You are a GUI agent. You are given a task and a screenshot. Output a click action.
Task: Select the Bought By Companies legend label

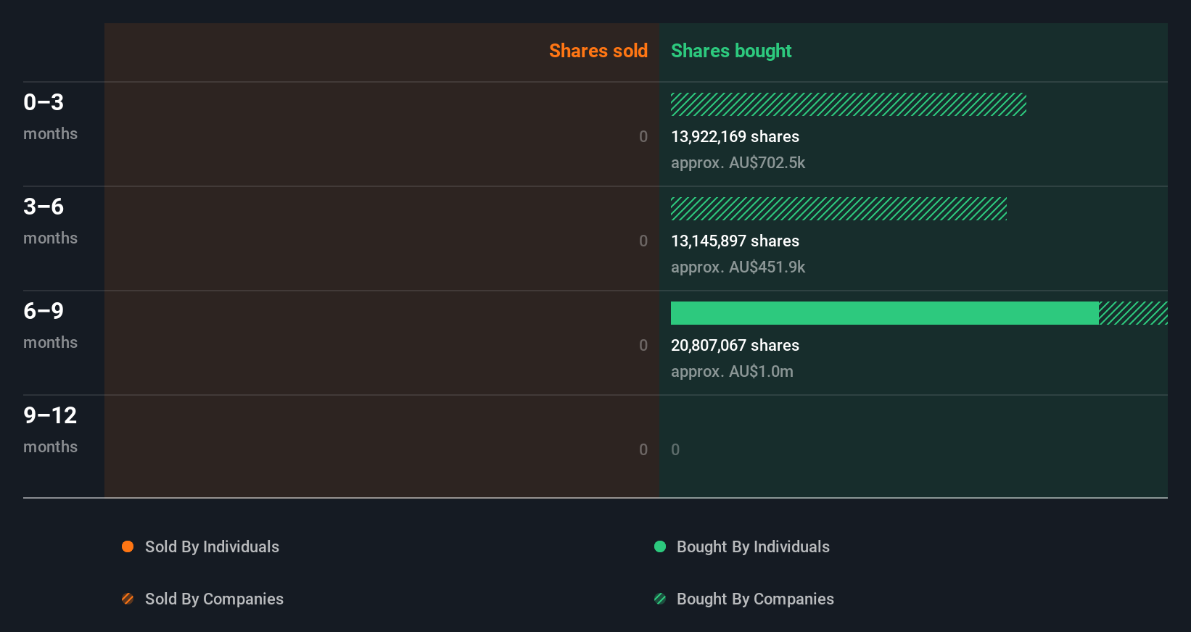755,599
